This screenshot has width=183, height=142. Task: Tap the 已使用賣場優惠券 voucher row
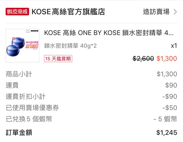point(32,108)
